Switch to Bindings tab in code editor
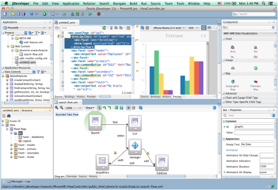 69,97
